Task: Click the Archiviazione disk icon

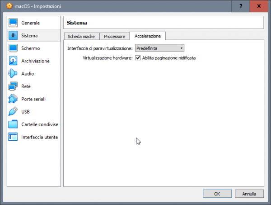Action: tap(13, 61)
